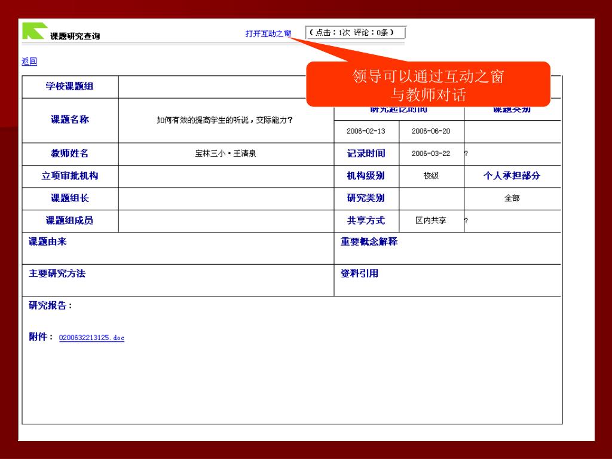Click the 全部 value cell
612x459 pixels.
tap(512, 198)
